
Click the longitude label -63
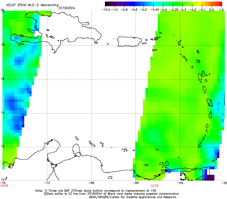pos(180,183)
